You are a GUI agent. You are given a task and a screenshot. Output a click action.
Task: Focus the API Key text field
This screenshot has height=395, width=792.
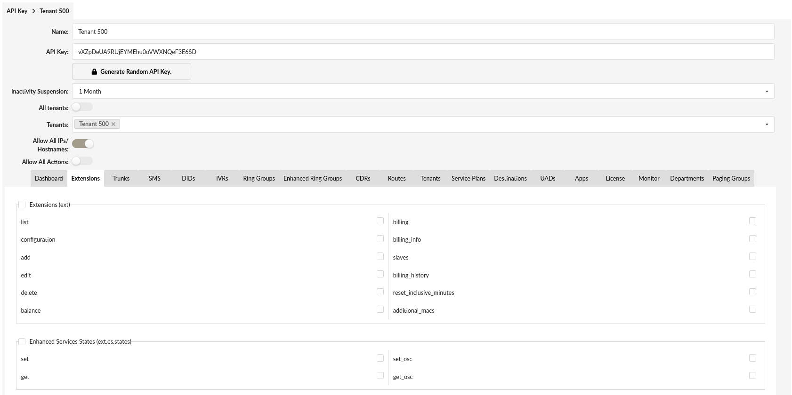click(422, 52)
